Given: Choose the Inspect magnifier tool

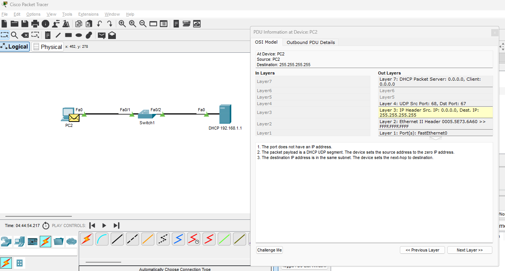Looking at the screenshot, I should pos(15,36).
